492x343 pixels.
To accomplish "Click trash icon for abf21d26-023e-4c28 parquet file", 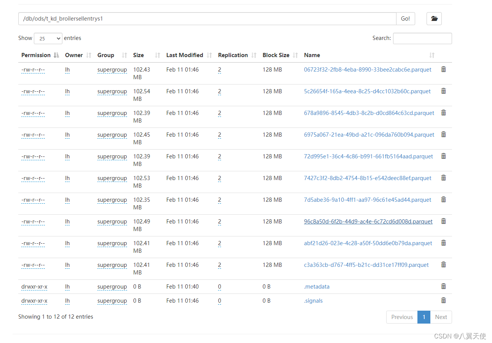I will pyautogui.click(x=443, y=243).
